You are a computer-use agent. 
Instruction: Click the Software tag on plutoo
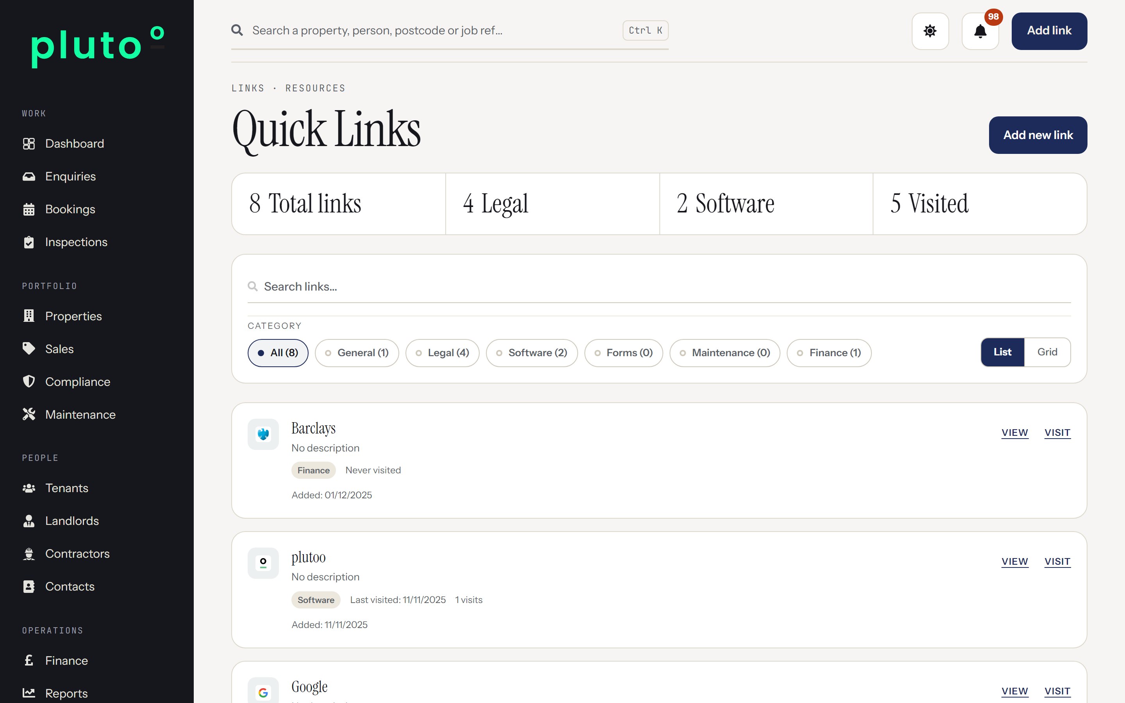316,600
